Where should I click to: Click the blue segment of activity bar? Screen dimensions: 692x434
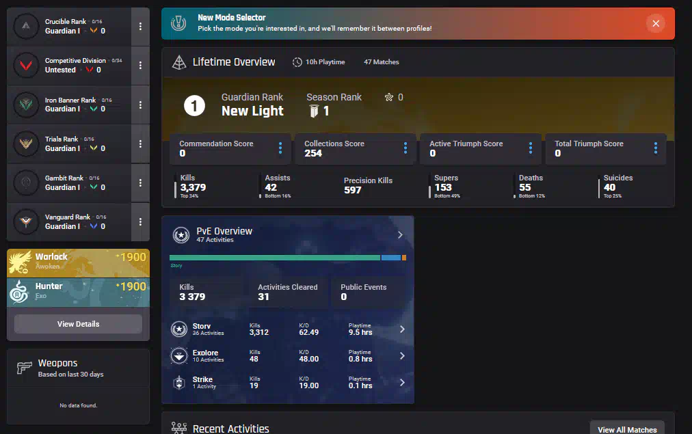[x=391, y=258]
